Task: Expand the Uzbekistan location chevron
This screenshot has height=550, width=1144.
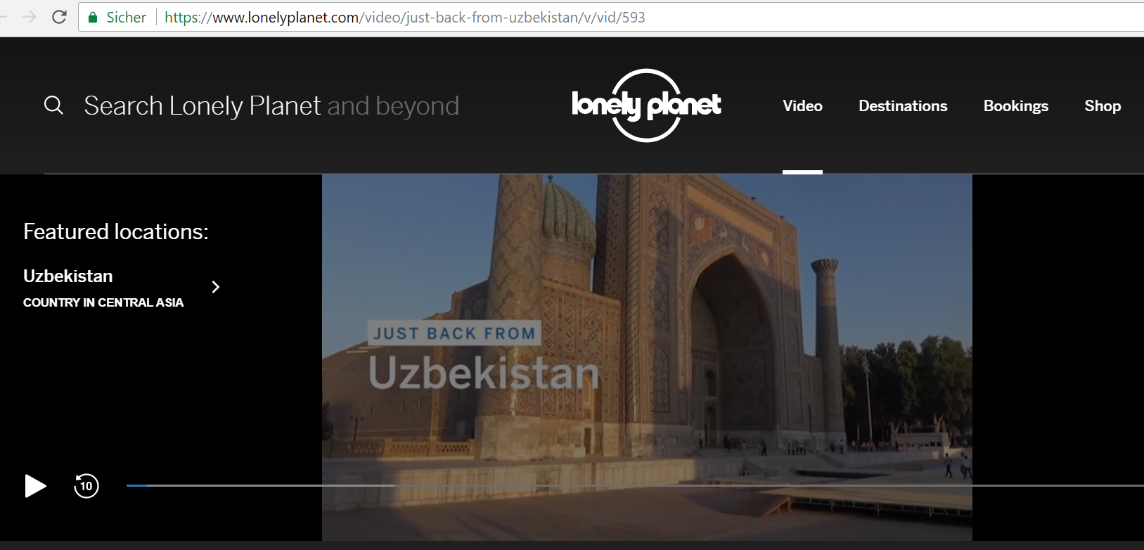Action: coord(216,287)
